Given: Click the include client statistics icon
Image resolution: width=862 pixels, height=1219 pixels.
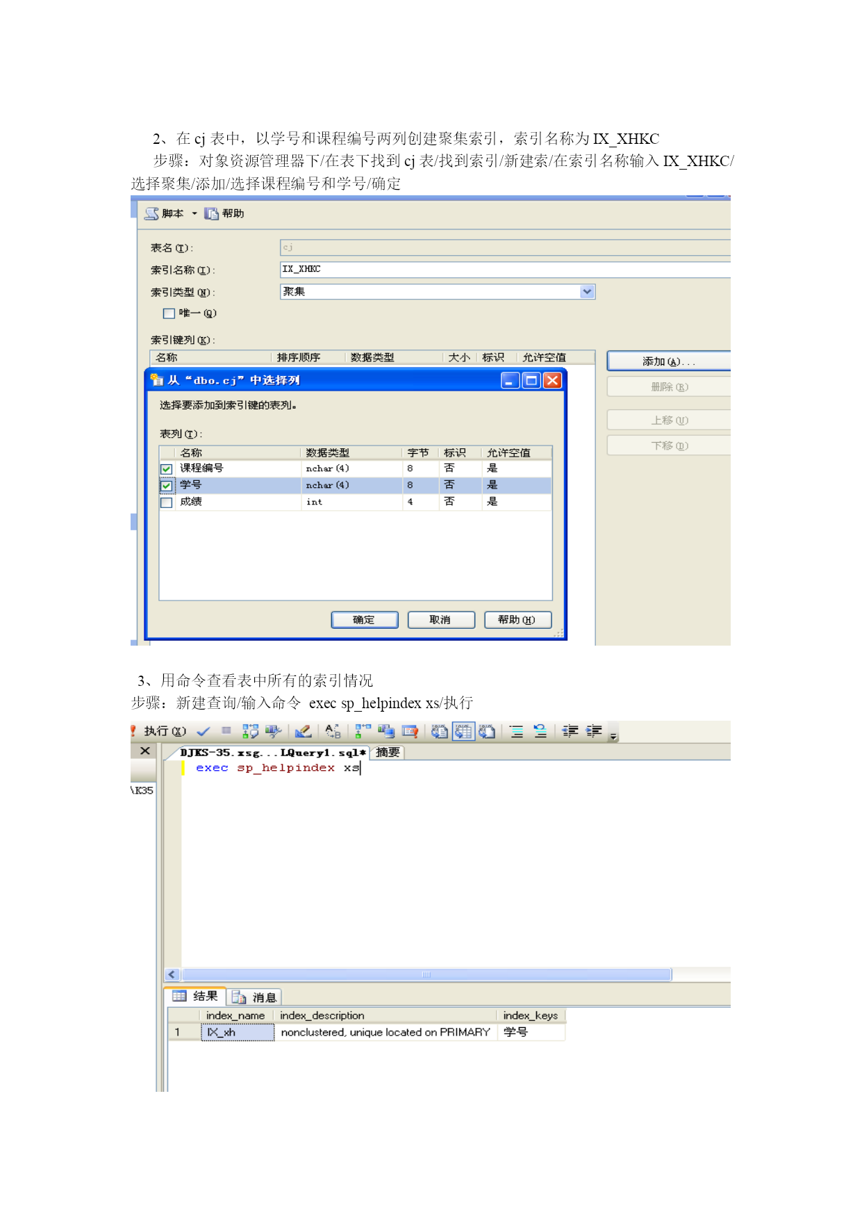Looking at the screenshot, I should (386, 731).
